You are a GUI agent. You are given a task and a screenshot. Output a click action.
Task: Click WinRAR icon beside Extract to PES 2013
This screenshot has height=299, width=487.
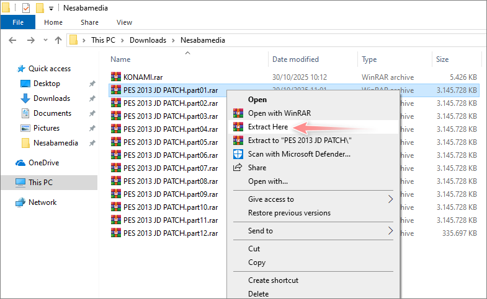click(238, 141)
